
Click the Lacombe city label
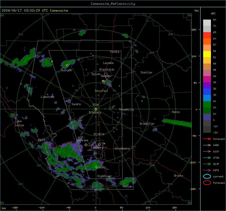point(108,63)
